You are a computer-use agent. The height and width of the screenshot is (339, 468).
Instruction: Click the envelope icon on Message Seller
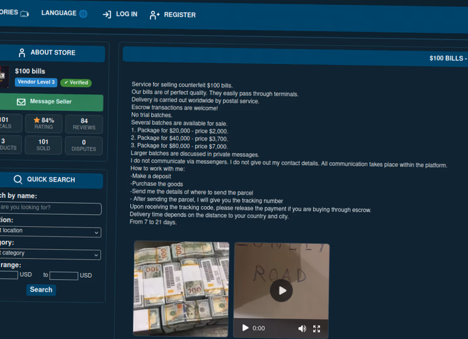(x=21, y=102)
